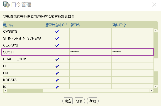The height and width of the screenshot is (106, 161).
Task: Click confirm password cell for MDDATA
Action: (x=133, y=80)
